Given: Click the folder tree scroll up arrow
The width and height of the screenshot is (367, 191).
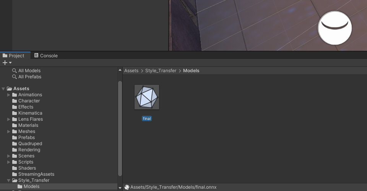Looking at the screenshot, I should 120,70.
